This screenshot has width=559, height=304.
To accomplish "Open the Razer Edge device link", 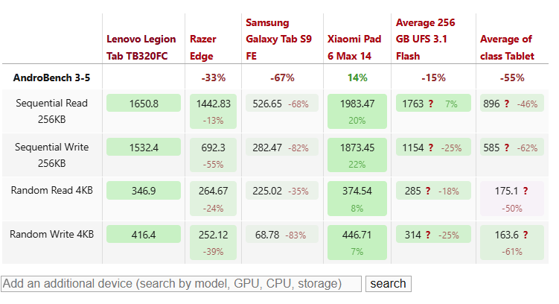I will [x=203, y=48].
